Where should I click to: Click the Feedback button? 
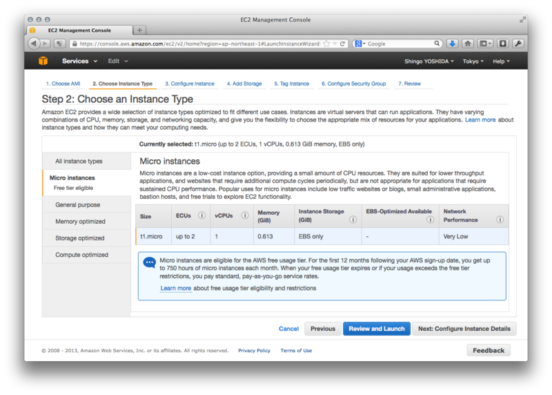click(489, 351)
